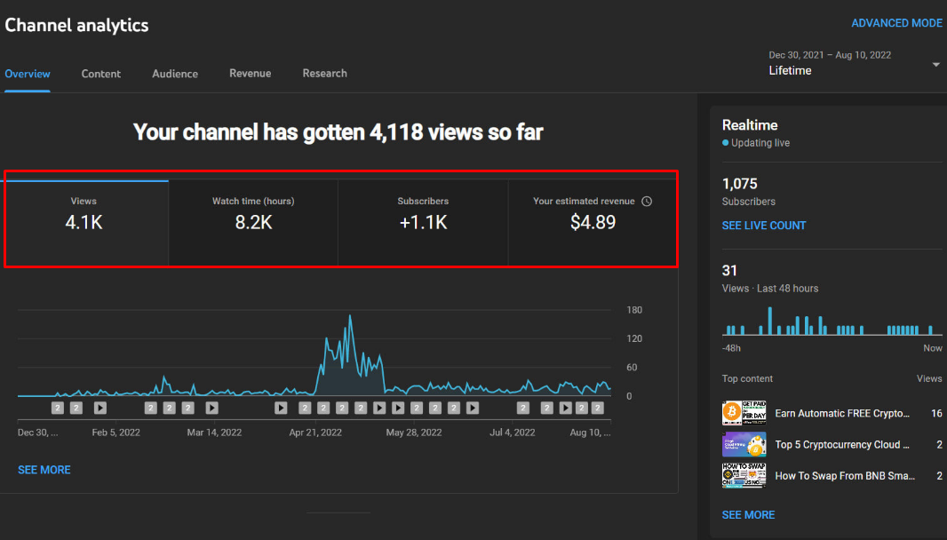Click the clock icon beside estimated revenue
The width and height of the screenshot is (947, 540).
(x=647, y=202)
